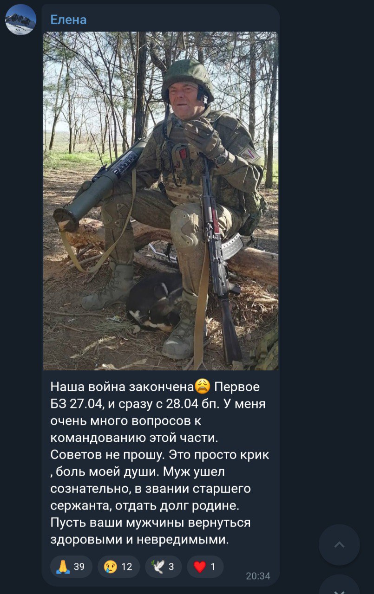Click the praying hands emoji icon
This screenshot has width=374, height=594.
tap(63, 567)
